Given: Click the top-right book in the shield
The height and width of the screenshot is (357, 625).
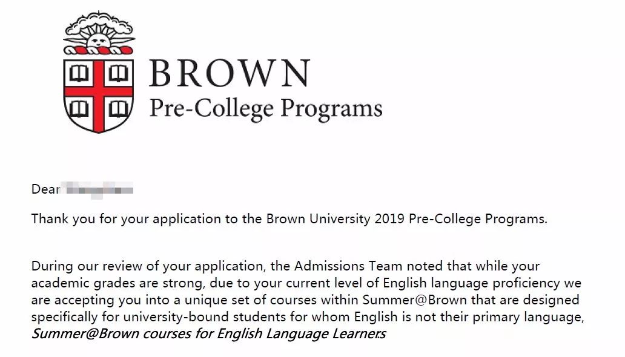Looking at the screenshot, I should pos(119,74).
